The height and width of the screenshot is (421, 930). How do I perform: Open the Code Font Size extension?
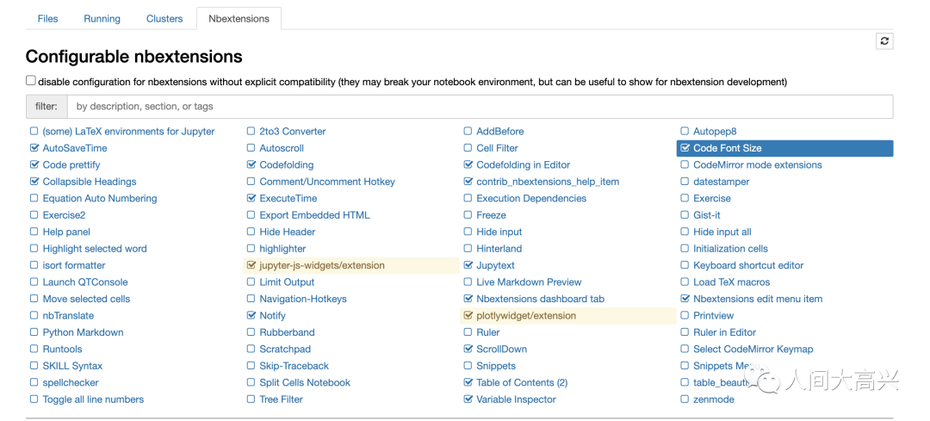click(x=727, y=148)
